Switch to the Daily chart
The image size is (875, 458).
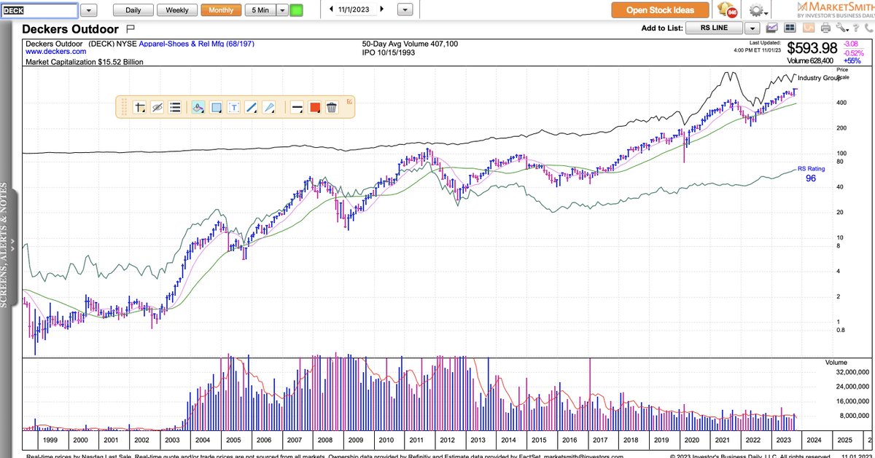[133, 10]
